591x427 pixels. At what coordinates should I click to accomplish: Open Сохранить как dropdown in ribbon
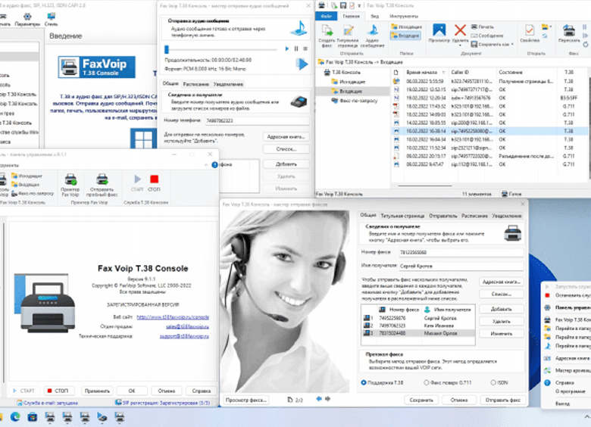pos(513,45)
